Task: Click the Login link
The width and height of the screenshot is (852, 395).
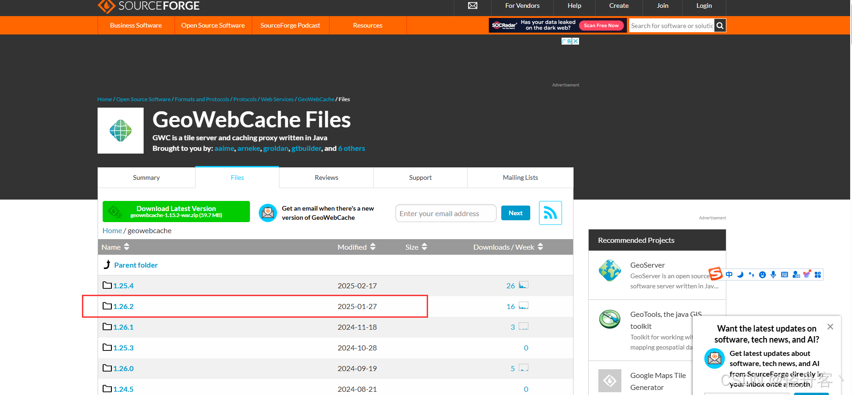Action: [704, 6]
